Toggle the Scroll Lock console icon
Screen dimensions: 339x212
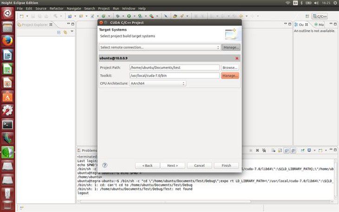pos(280,150)
